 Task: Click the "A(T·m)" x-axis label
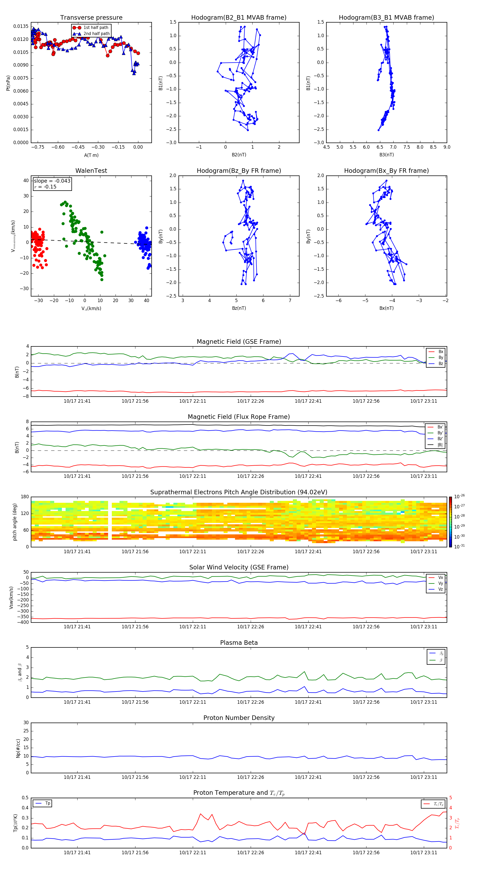point(91,155)
